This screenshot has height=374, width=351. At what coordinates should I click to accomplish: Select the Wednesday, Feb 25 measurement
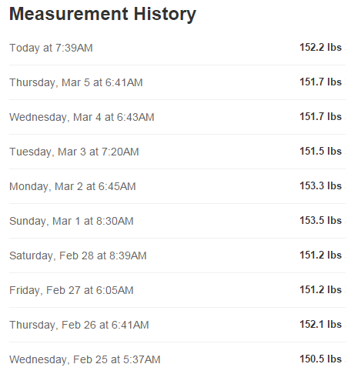[177, 359]
